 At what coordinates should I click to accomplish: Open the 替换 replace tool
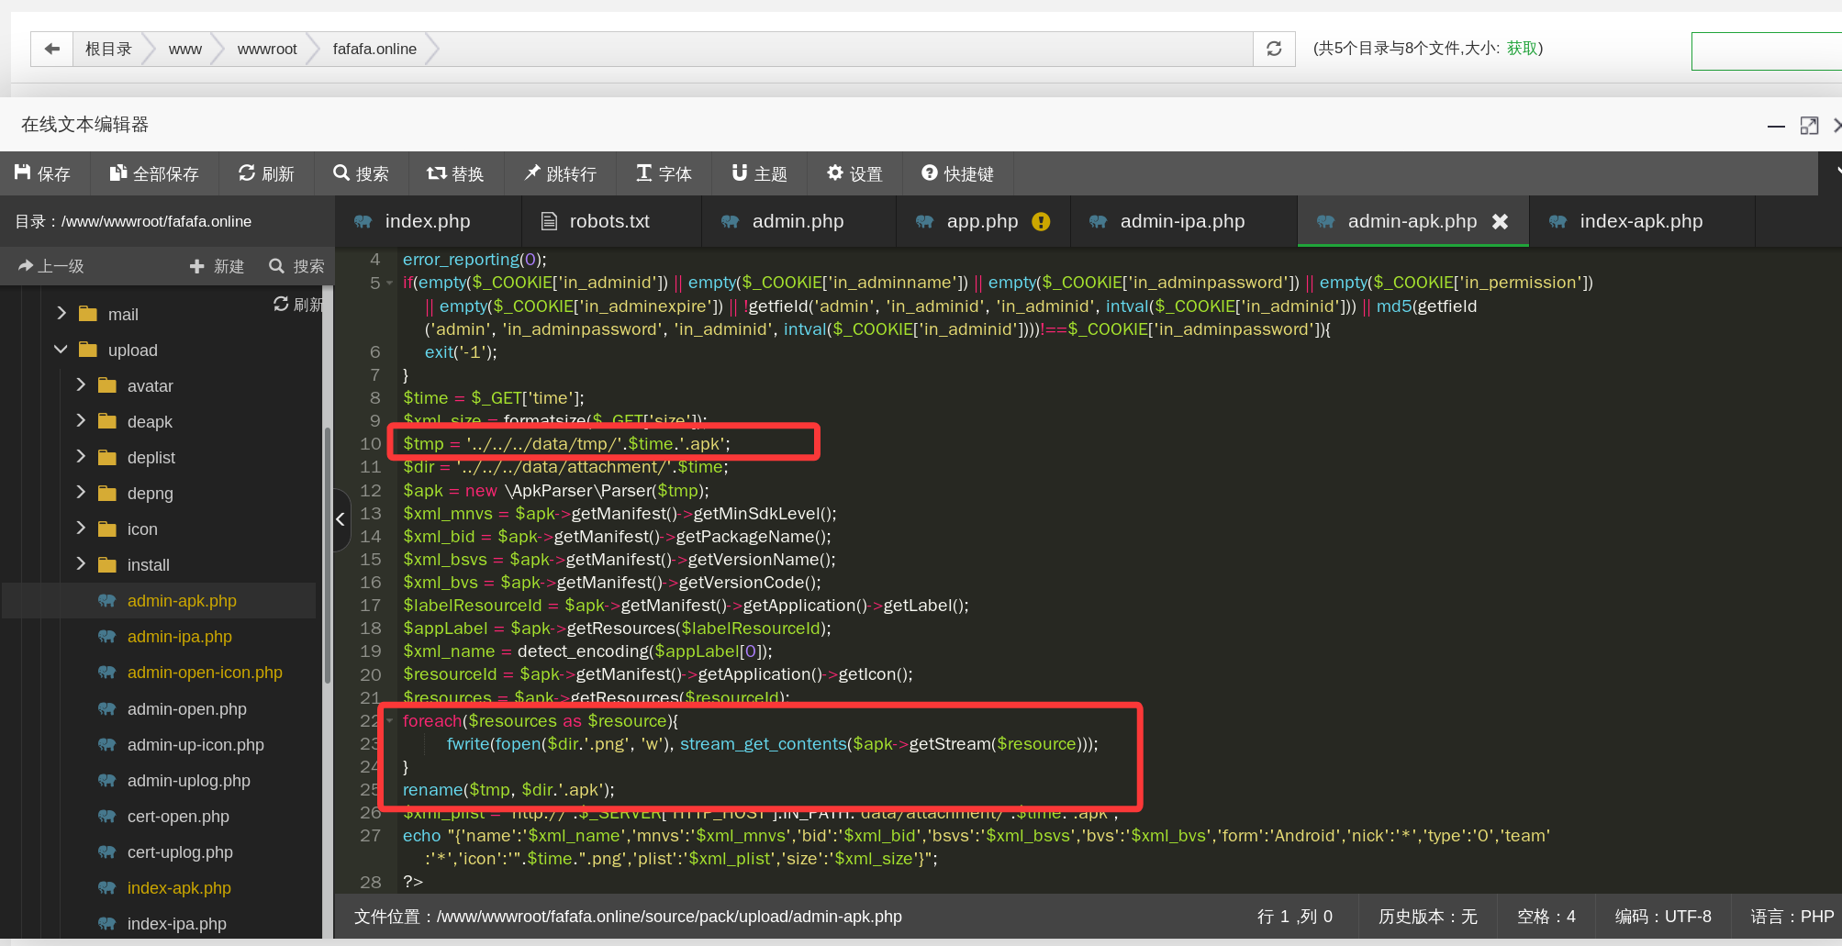455,173
